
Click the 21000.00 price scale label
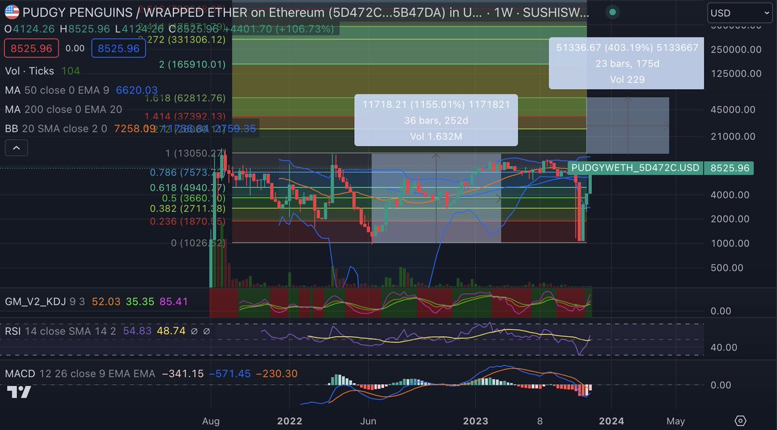732,136
